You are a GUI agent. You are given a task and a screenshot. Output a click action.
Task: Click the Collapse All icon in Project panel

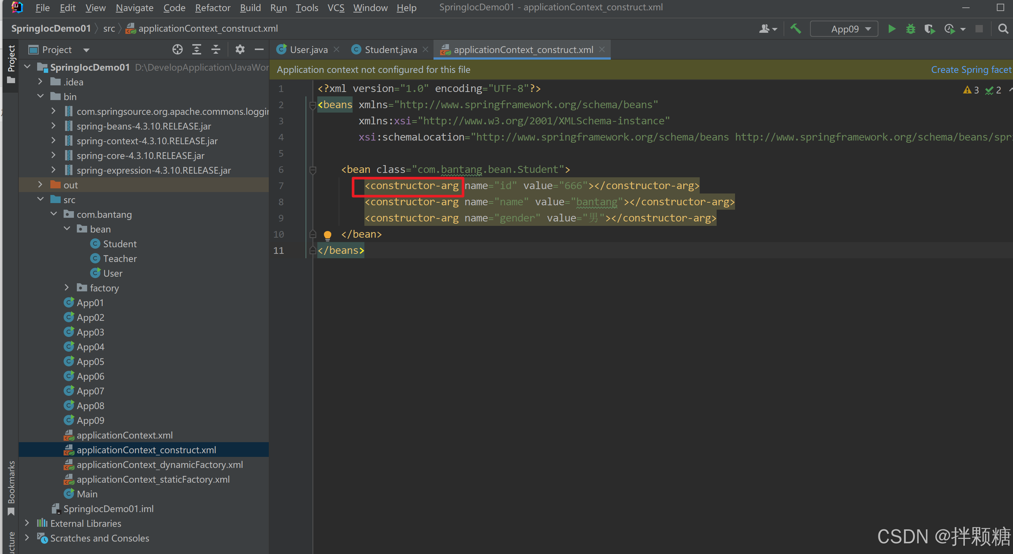[215, 50]
